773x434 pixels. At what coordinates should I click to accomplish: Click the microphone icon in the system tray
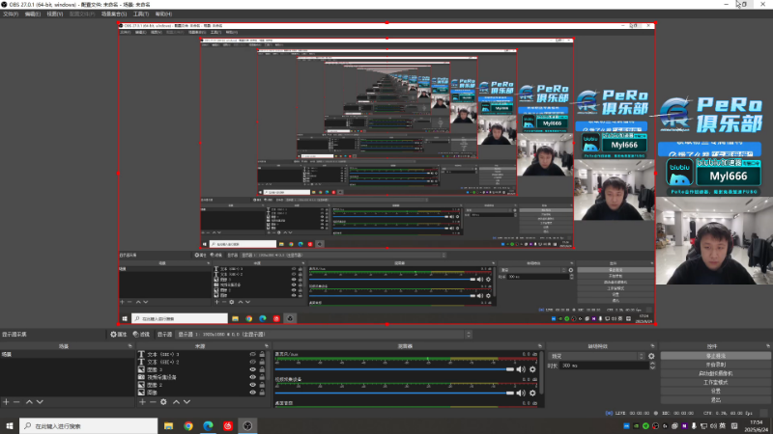pos(694,425)
